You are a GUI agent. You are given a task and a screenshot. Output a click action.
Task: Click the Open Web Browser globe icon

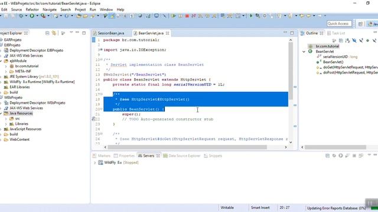(140, 16)
